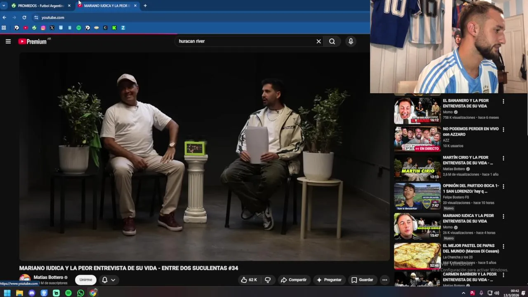Switch to Chrome in the taskbar

tap(93, 293)
